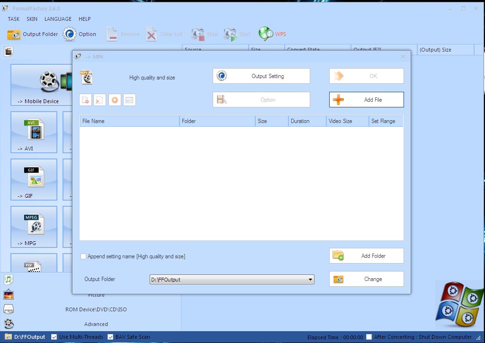
Task: Maximize the FormatFactory window
Action: click(x=463, y=9)
